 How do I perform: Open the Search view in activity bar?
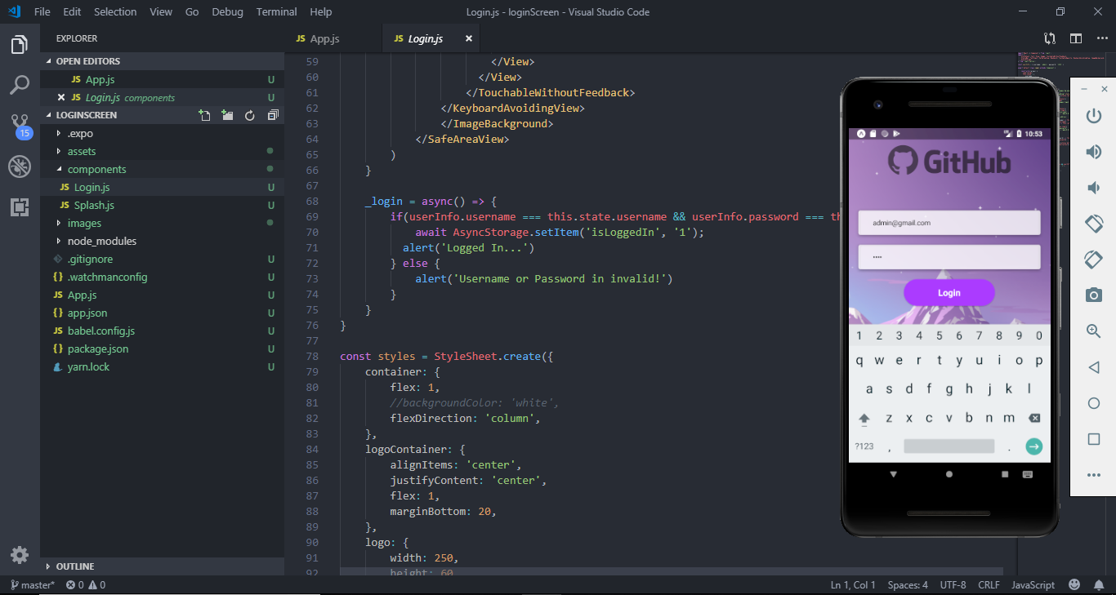(x=20, y=85)
